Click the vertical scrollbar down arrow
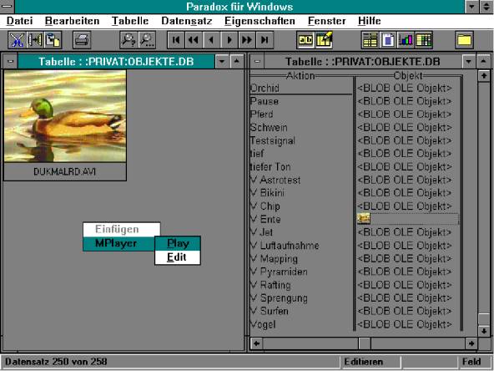Viewport: 494px width, 371px height. pos(484,331)
